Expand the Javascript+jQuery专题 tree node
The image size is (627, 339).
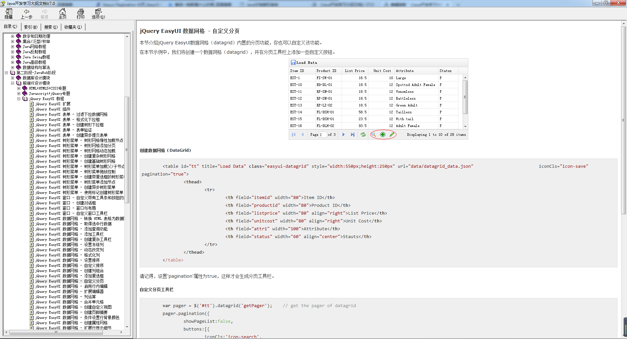pyautogui.click(x=19, y=93)
